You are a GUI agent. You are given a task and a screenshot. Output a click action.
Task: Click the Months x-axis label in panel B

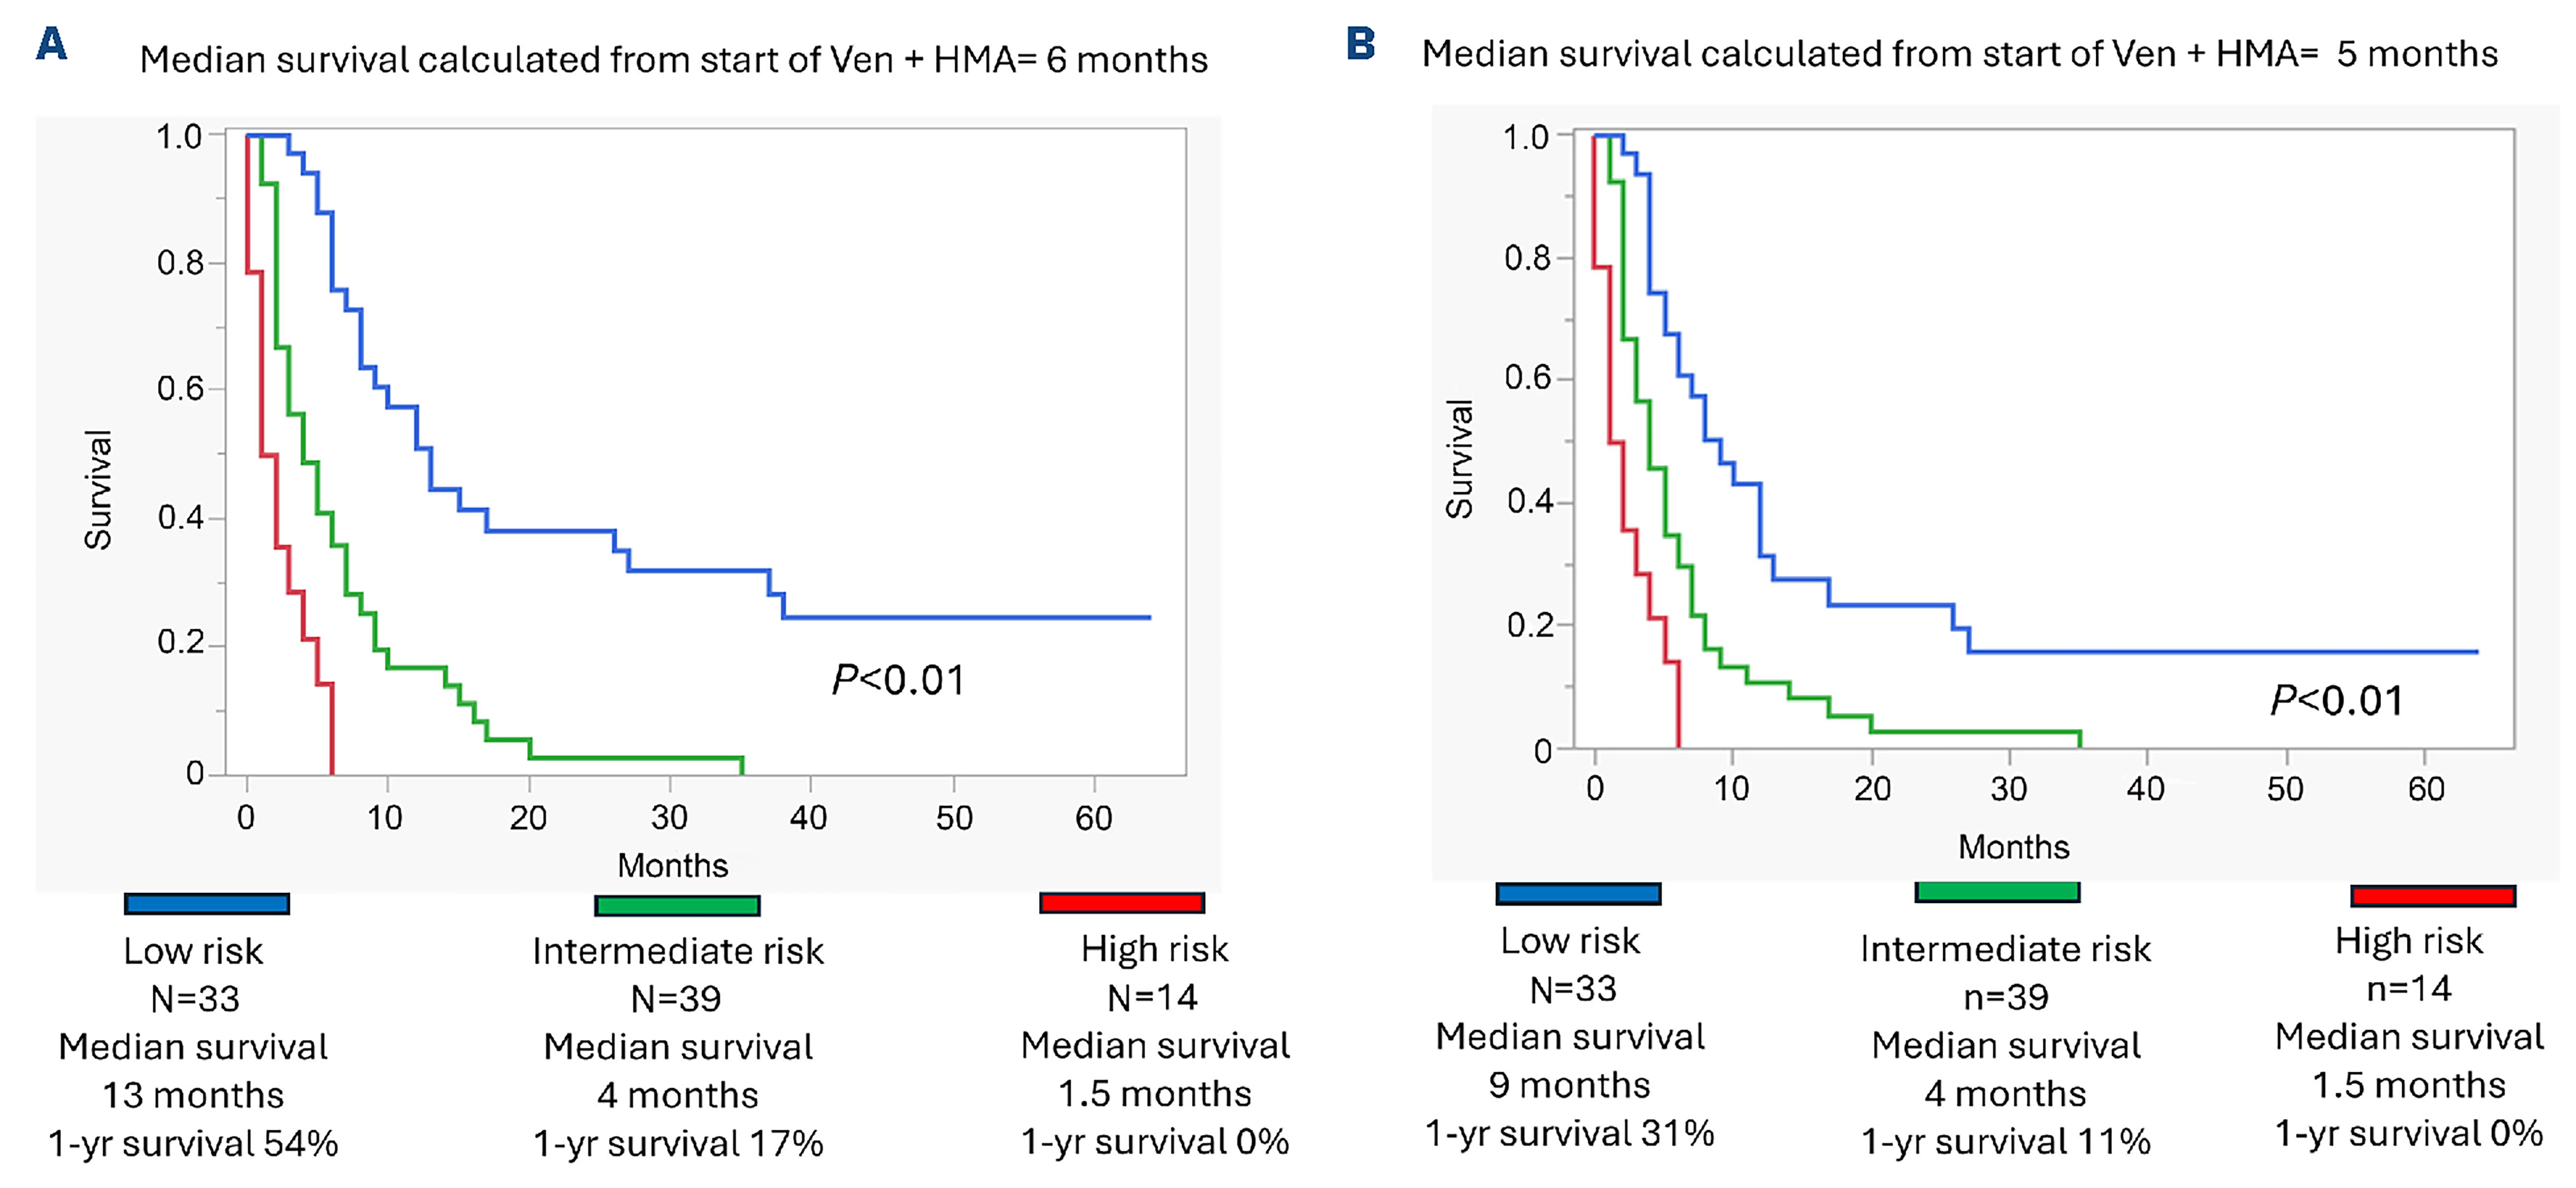[x=2013, y=847]
